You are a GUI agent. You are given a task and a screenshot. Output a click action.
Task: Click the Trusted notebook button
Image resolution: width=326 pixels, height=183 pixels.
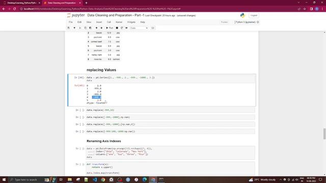point(224,22)
